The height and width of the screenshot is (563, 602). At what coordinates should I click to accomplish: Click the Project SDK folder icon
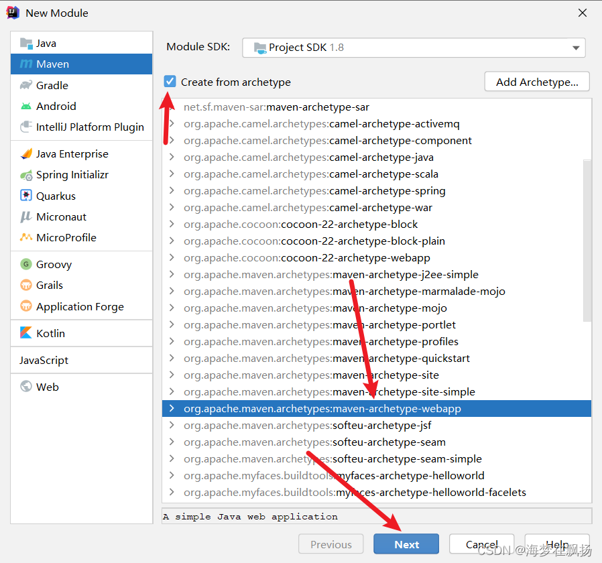click(x=259, y=48)
